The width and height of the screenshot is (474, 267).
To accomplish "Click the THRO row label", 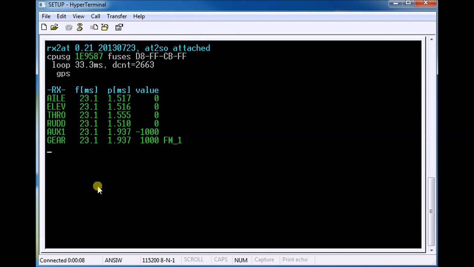I will tap(56, 115).
